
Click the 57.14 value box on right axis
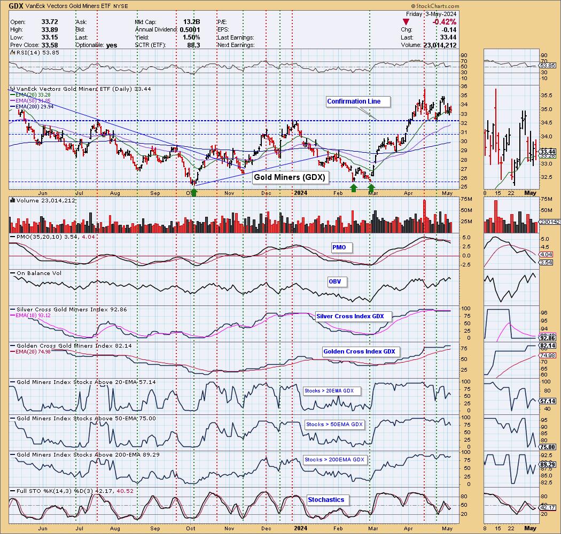coord(548,401)
